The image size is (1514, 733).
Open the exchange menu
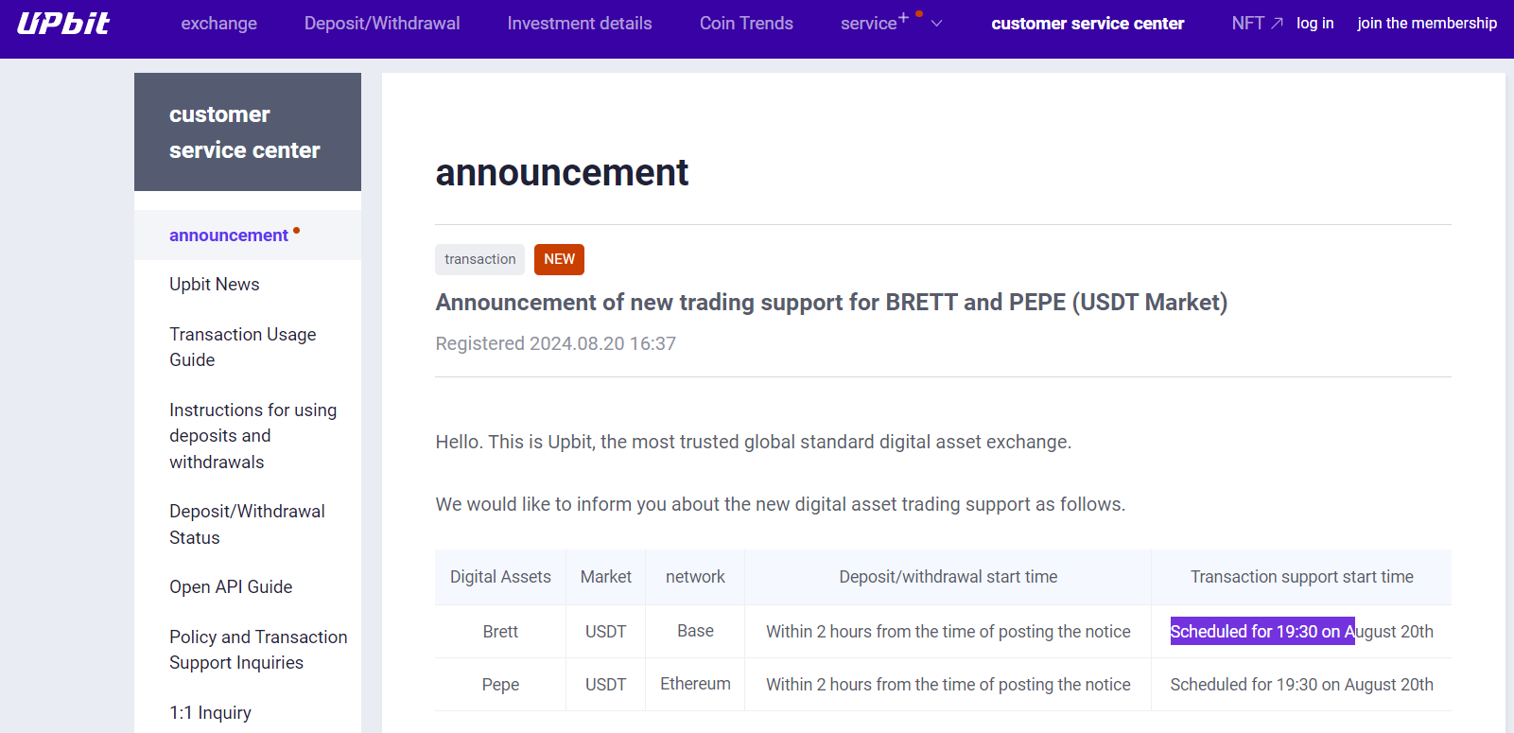tap(219, 24)
